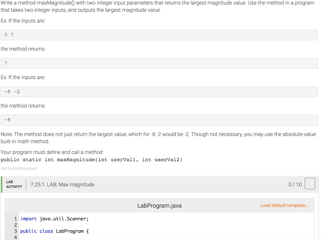Select the LAB ACTIVITY badge icon
The width and height of the screenshot is (325, 240).
pos(14,184)
